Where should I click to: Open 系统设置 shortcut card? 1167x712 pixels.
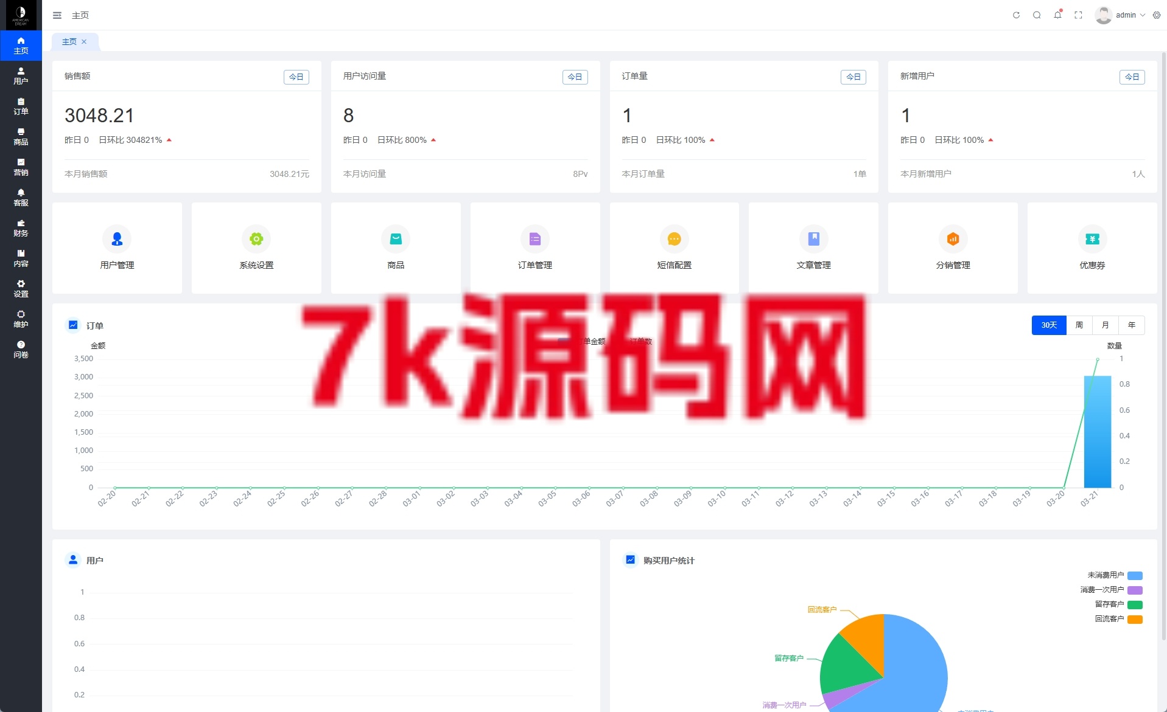[256, 248]
